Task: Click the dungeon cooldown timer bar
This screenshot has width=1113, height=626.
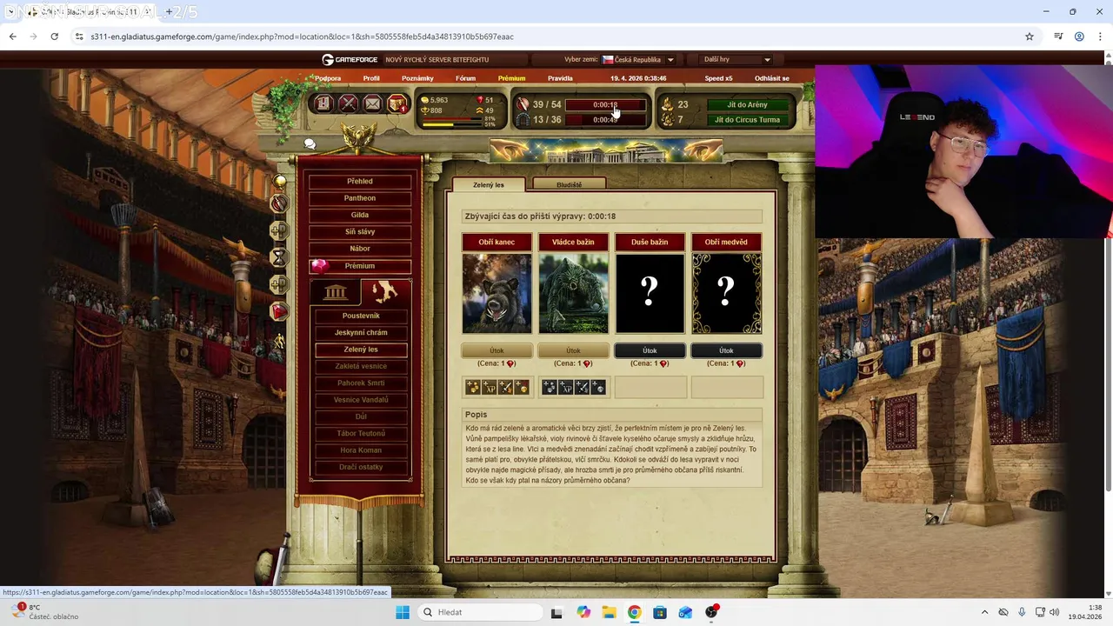Action: tap(605, 120)
